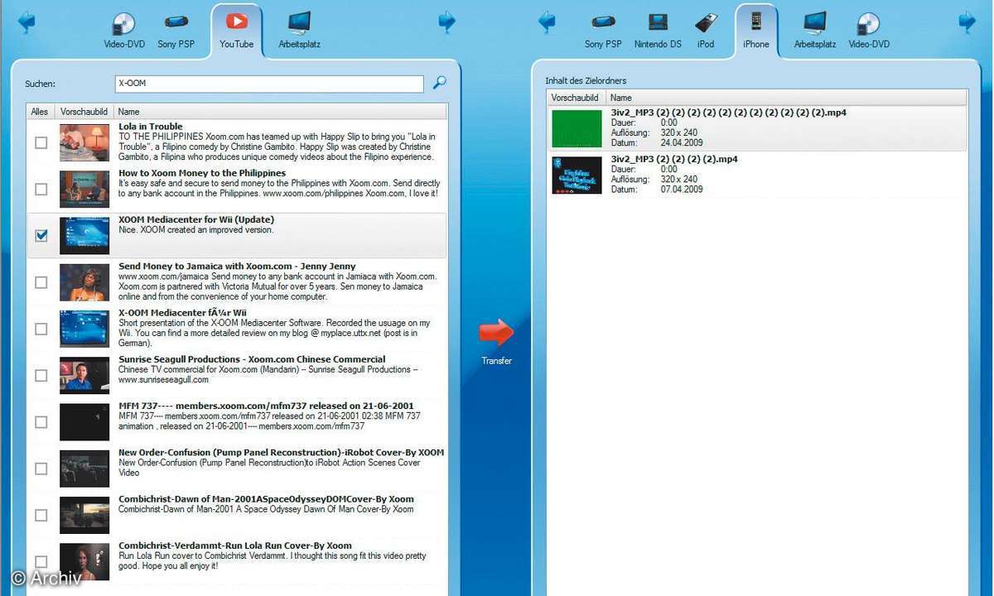The image size is (994, 596).
Task: Check the X-OOM Mediacenter für Wii video
Action: pyautogui.click(x=41, y=329)
